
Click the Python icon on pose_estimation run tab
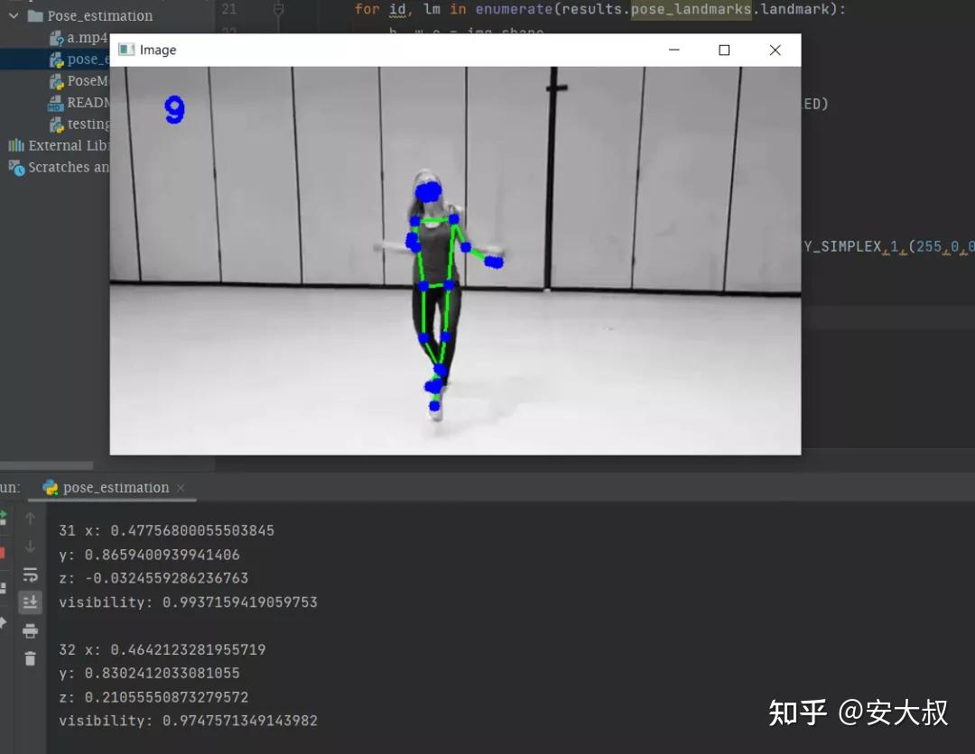click(x=51, y=487)
